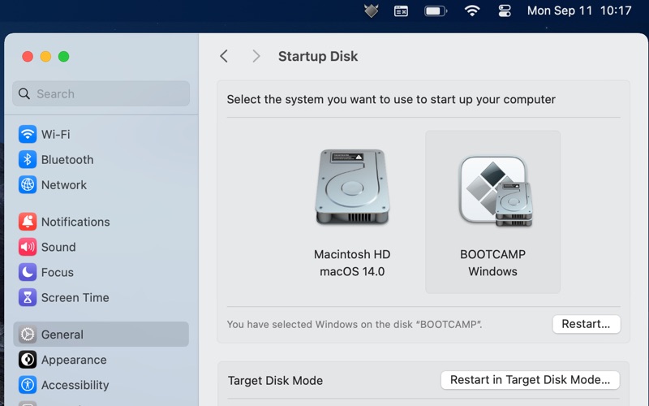
Task: Open Network settings in sidebar
Action: click(101, 185)
